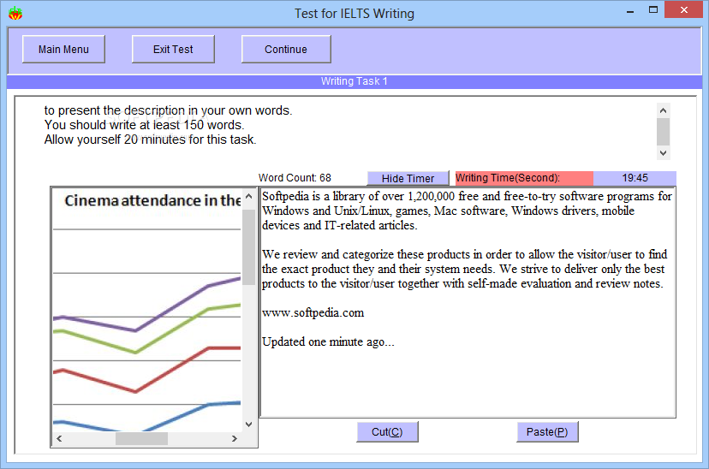The height and width of the screenshot is (469, 709).
Task: Click the Cinema attendance chart image
Action: (147, 311)
